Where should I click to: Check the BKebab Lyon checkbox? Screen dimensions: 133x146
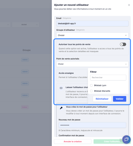click(x=91, y=85)
